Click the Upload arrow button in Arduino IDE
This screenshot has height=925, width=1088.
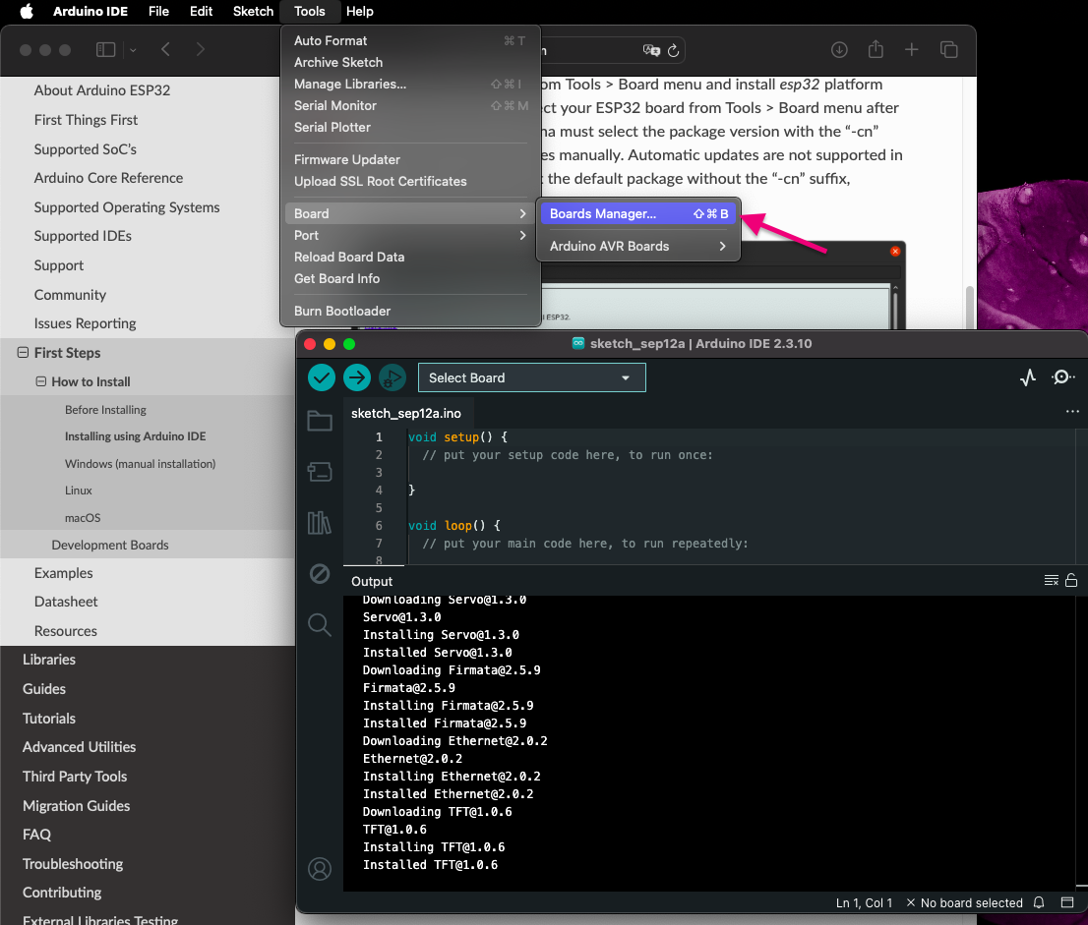click(x=357, y=377)
